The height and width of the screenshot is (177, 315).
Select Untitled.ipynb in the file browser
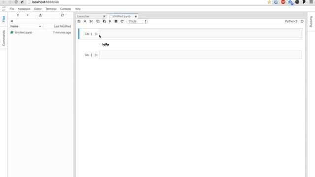(x=41, y=32)
